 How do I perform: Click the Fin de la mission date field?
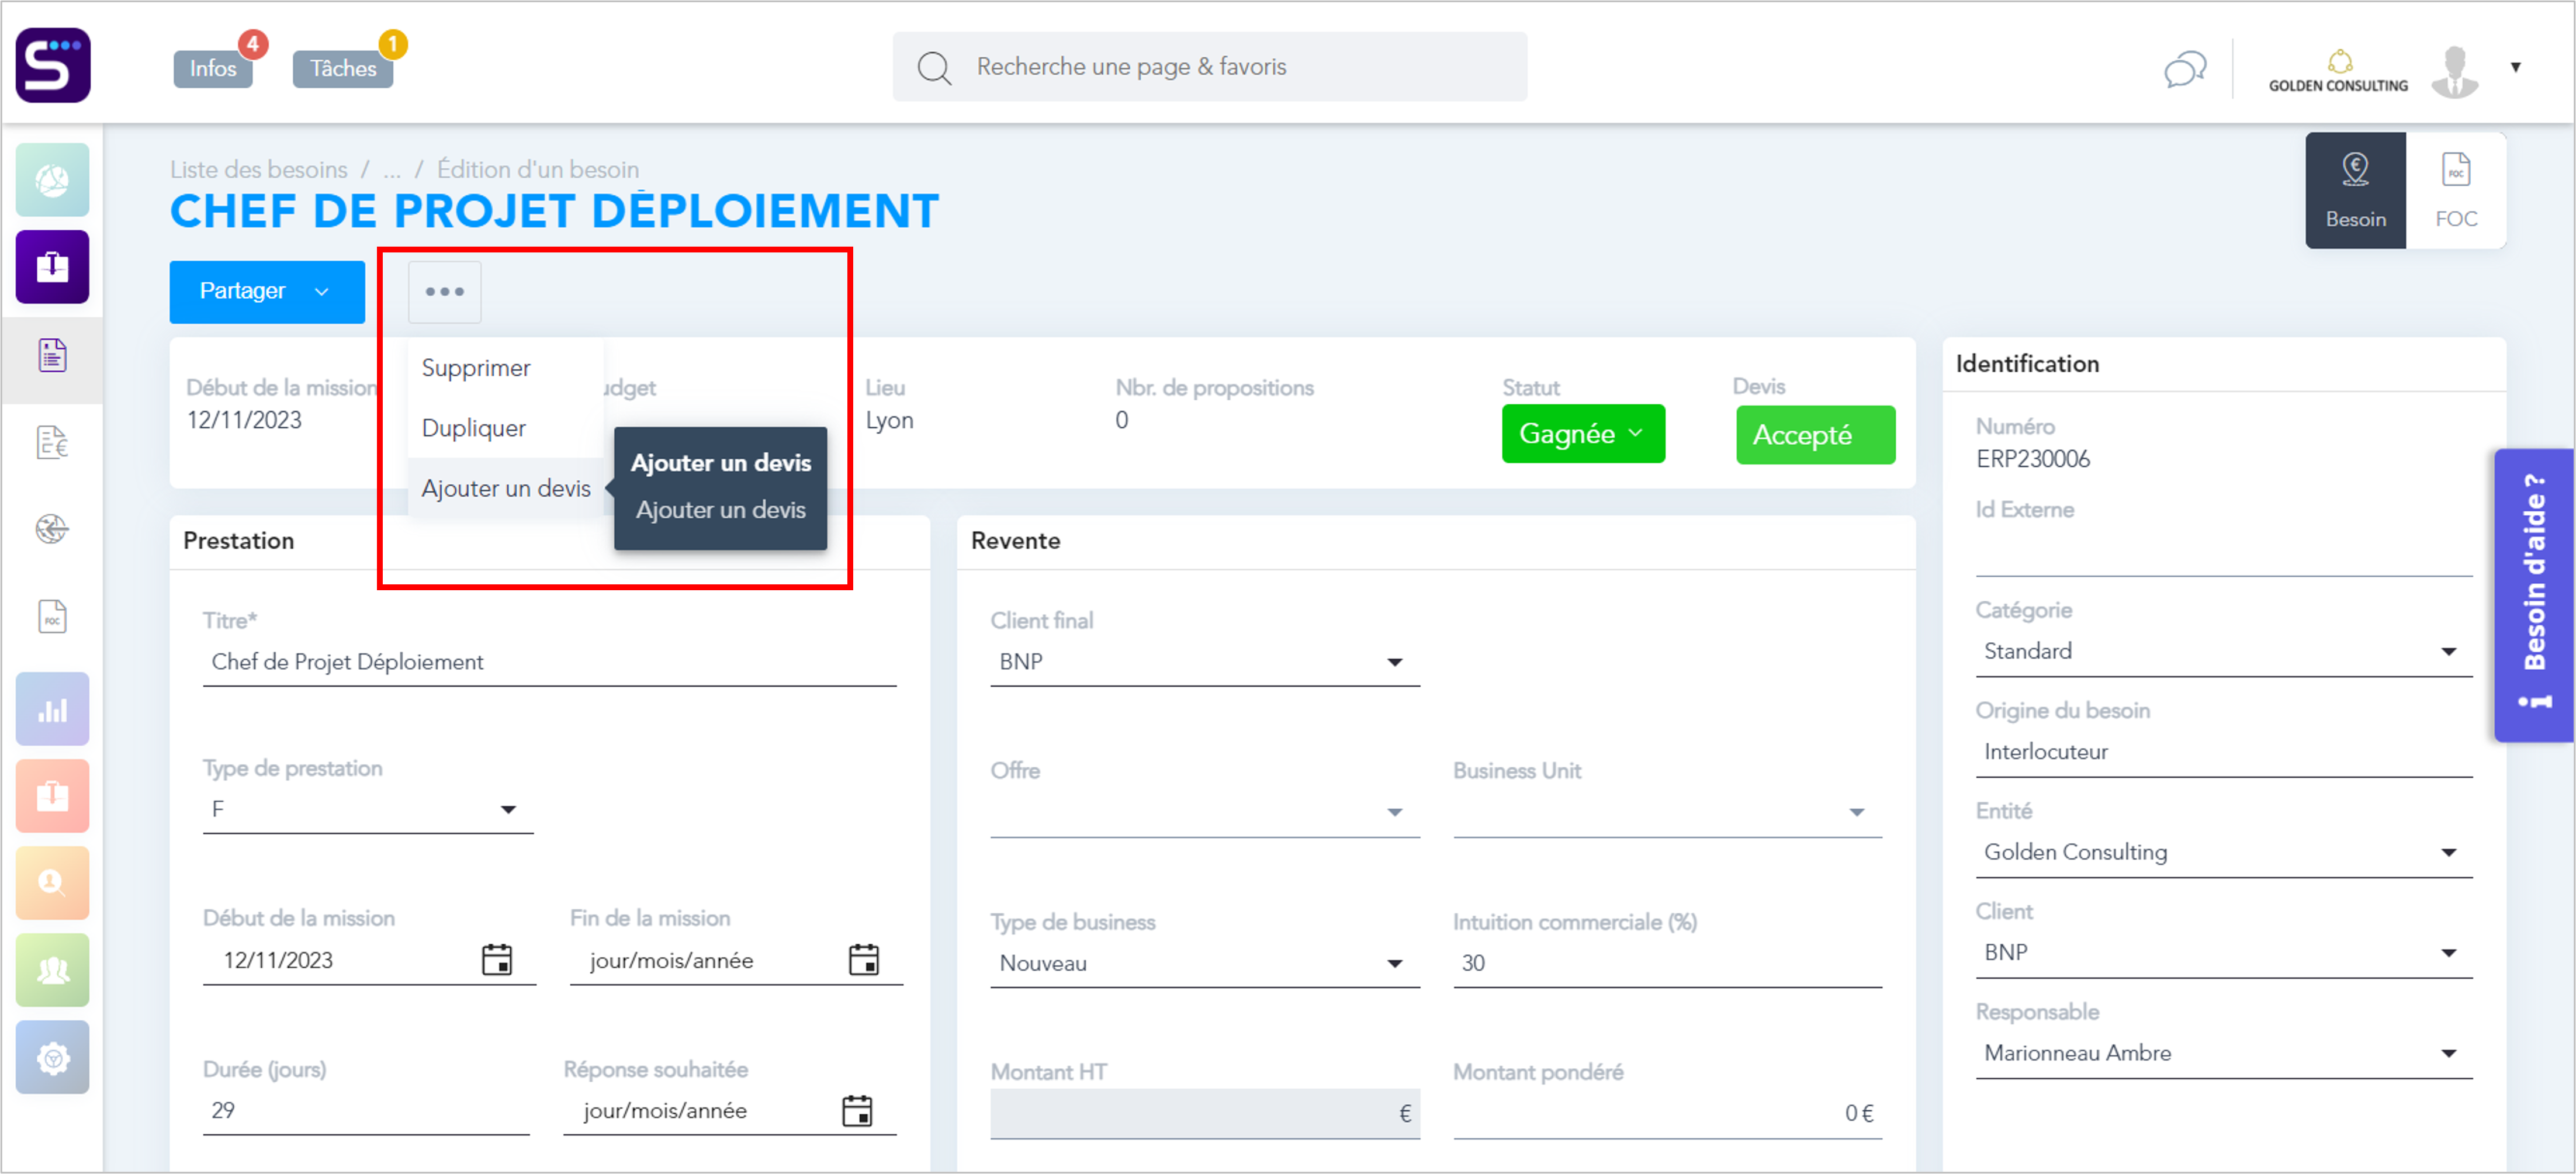(736, 960)
